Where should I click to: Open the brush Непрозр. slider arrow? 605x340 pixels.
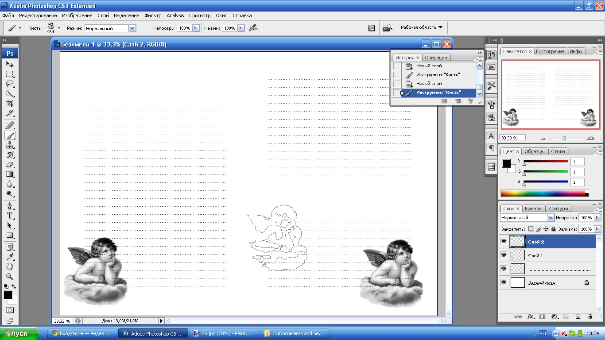(x=195, y=28)
